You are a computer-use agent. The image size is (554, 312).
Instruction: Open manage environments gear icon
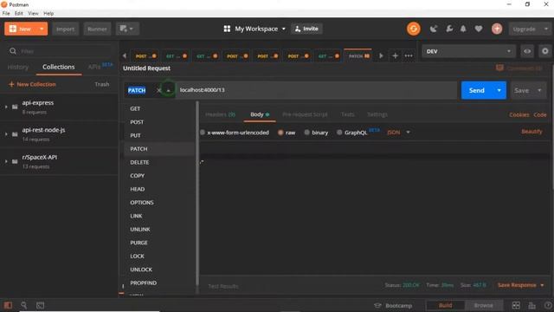coord(545,51)
